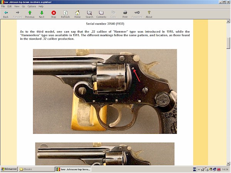Image resolution: width=231 pixels, height=173 pixels.
Task: Click the 'Serial number 37640 (1937)' caption
Action: coord(105,24)
